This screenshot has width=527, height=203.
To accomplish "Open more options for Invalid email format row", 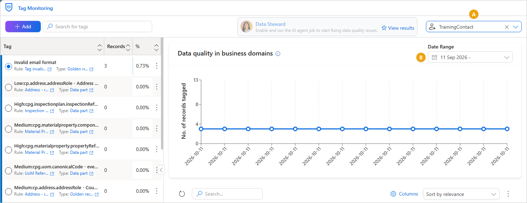I will click(156, 66).
